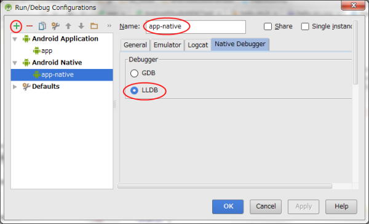Move configuration up with arrow icon
The image size is (369, 224).
point(68,26)
